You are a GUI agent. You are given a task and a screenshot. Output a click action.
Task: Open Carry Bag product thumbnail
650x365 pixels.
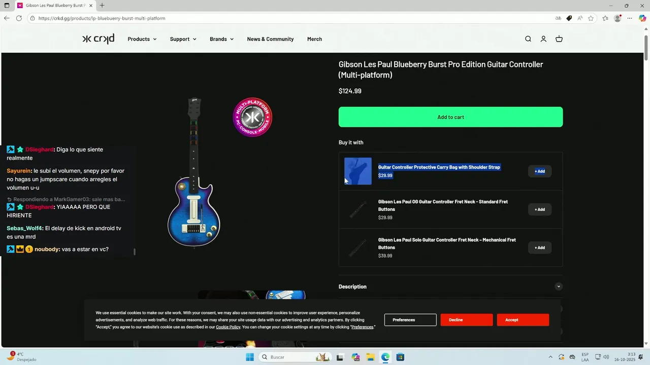358,171
